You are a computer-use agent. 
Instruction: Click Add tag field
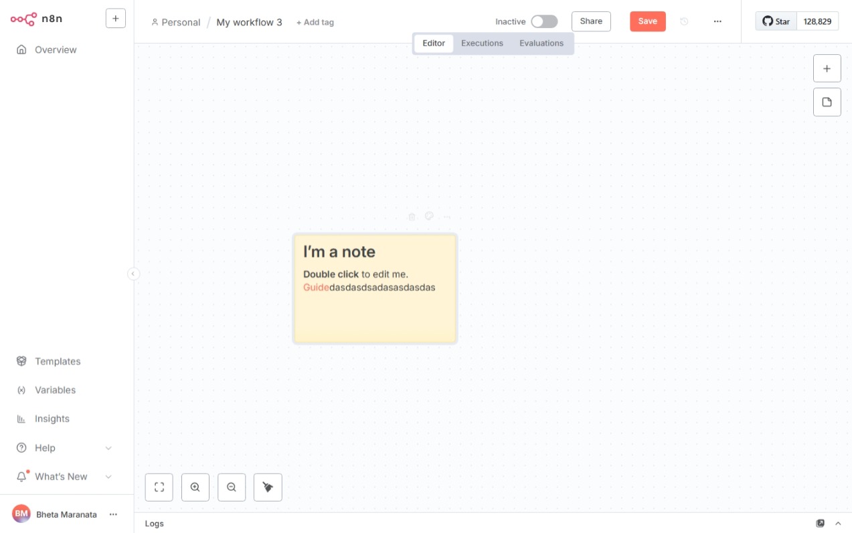[315, 22]
